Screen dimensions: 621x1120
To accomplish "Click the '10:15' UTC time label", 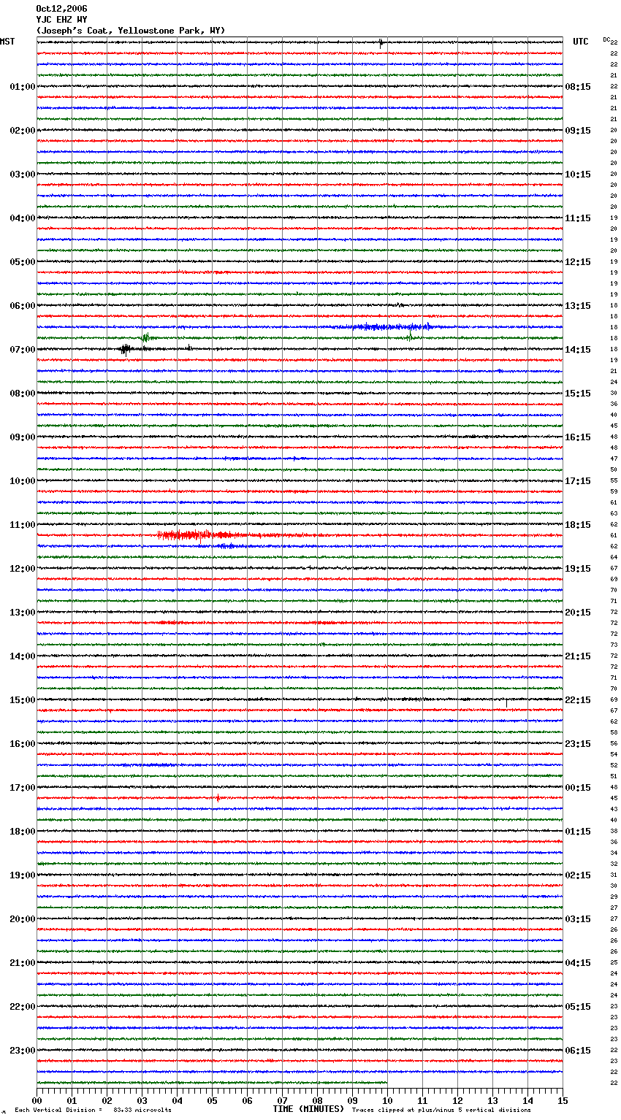I will (x=578, y=174).
